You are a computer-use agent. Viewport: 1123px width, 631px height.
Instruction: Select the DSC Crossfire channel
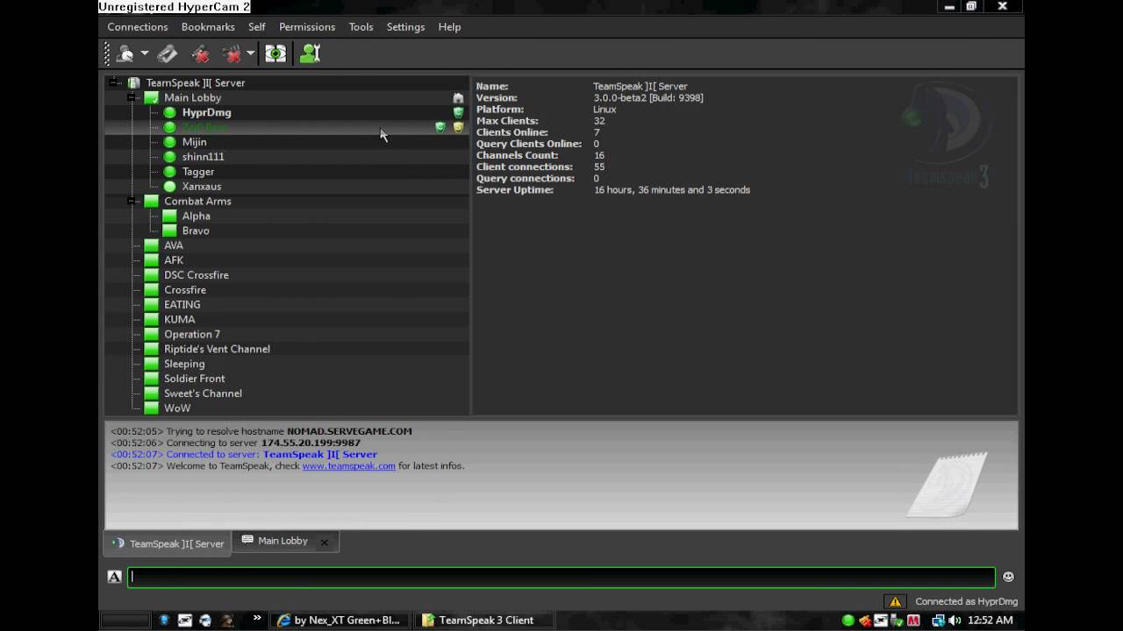tap(197, 275)
